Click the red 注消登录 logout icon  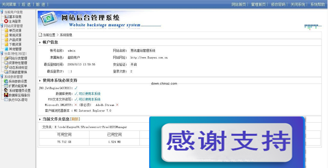(6, 21)
